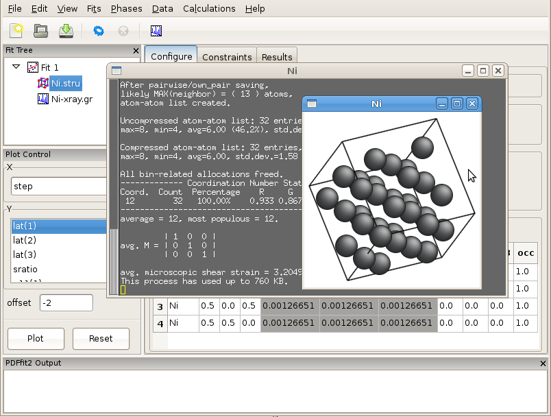Select lat(1) in Y list
The width and height of the screenshot is (551, 417).
59,226
